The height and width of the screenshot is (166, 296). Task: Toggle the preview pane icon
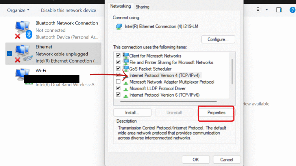coord(279,10)
